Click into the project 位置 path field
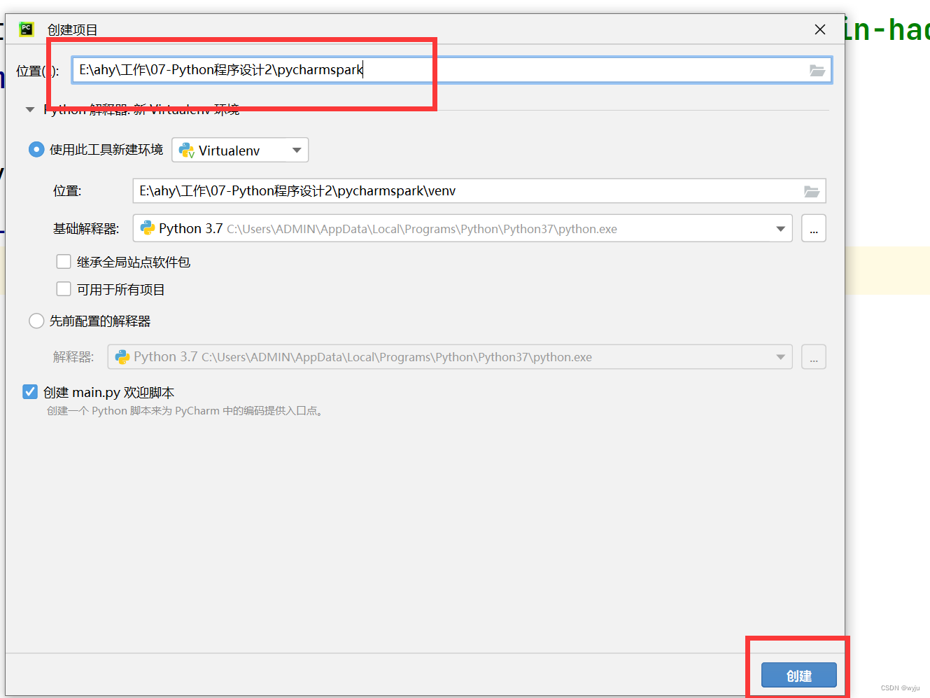 pos(451,70)
